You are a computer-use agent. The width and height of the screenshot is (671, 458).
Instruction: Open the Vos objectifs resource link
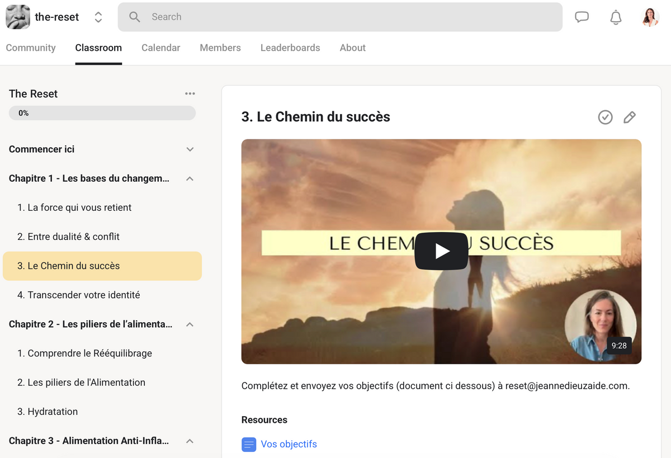[x=289, y=445]
